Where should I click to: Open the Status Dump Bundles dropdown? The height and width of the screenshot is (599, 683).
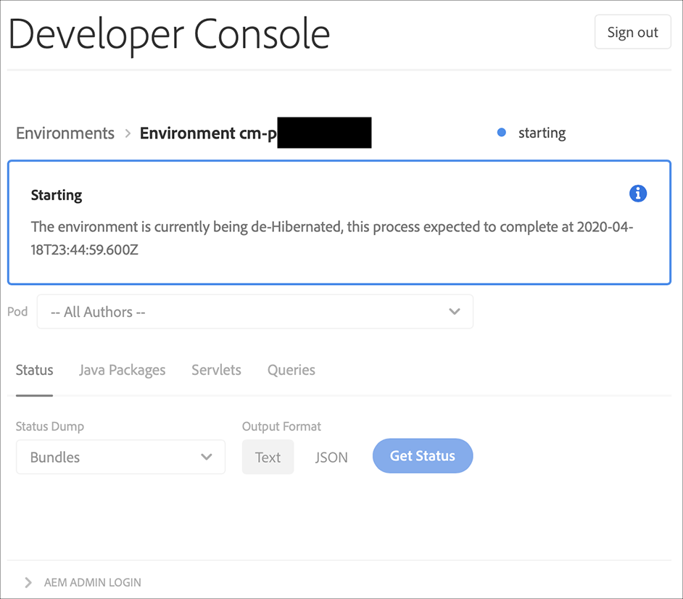pyautogui.click(x=120, y=457)
